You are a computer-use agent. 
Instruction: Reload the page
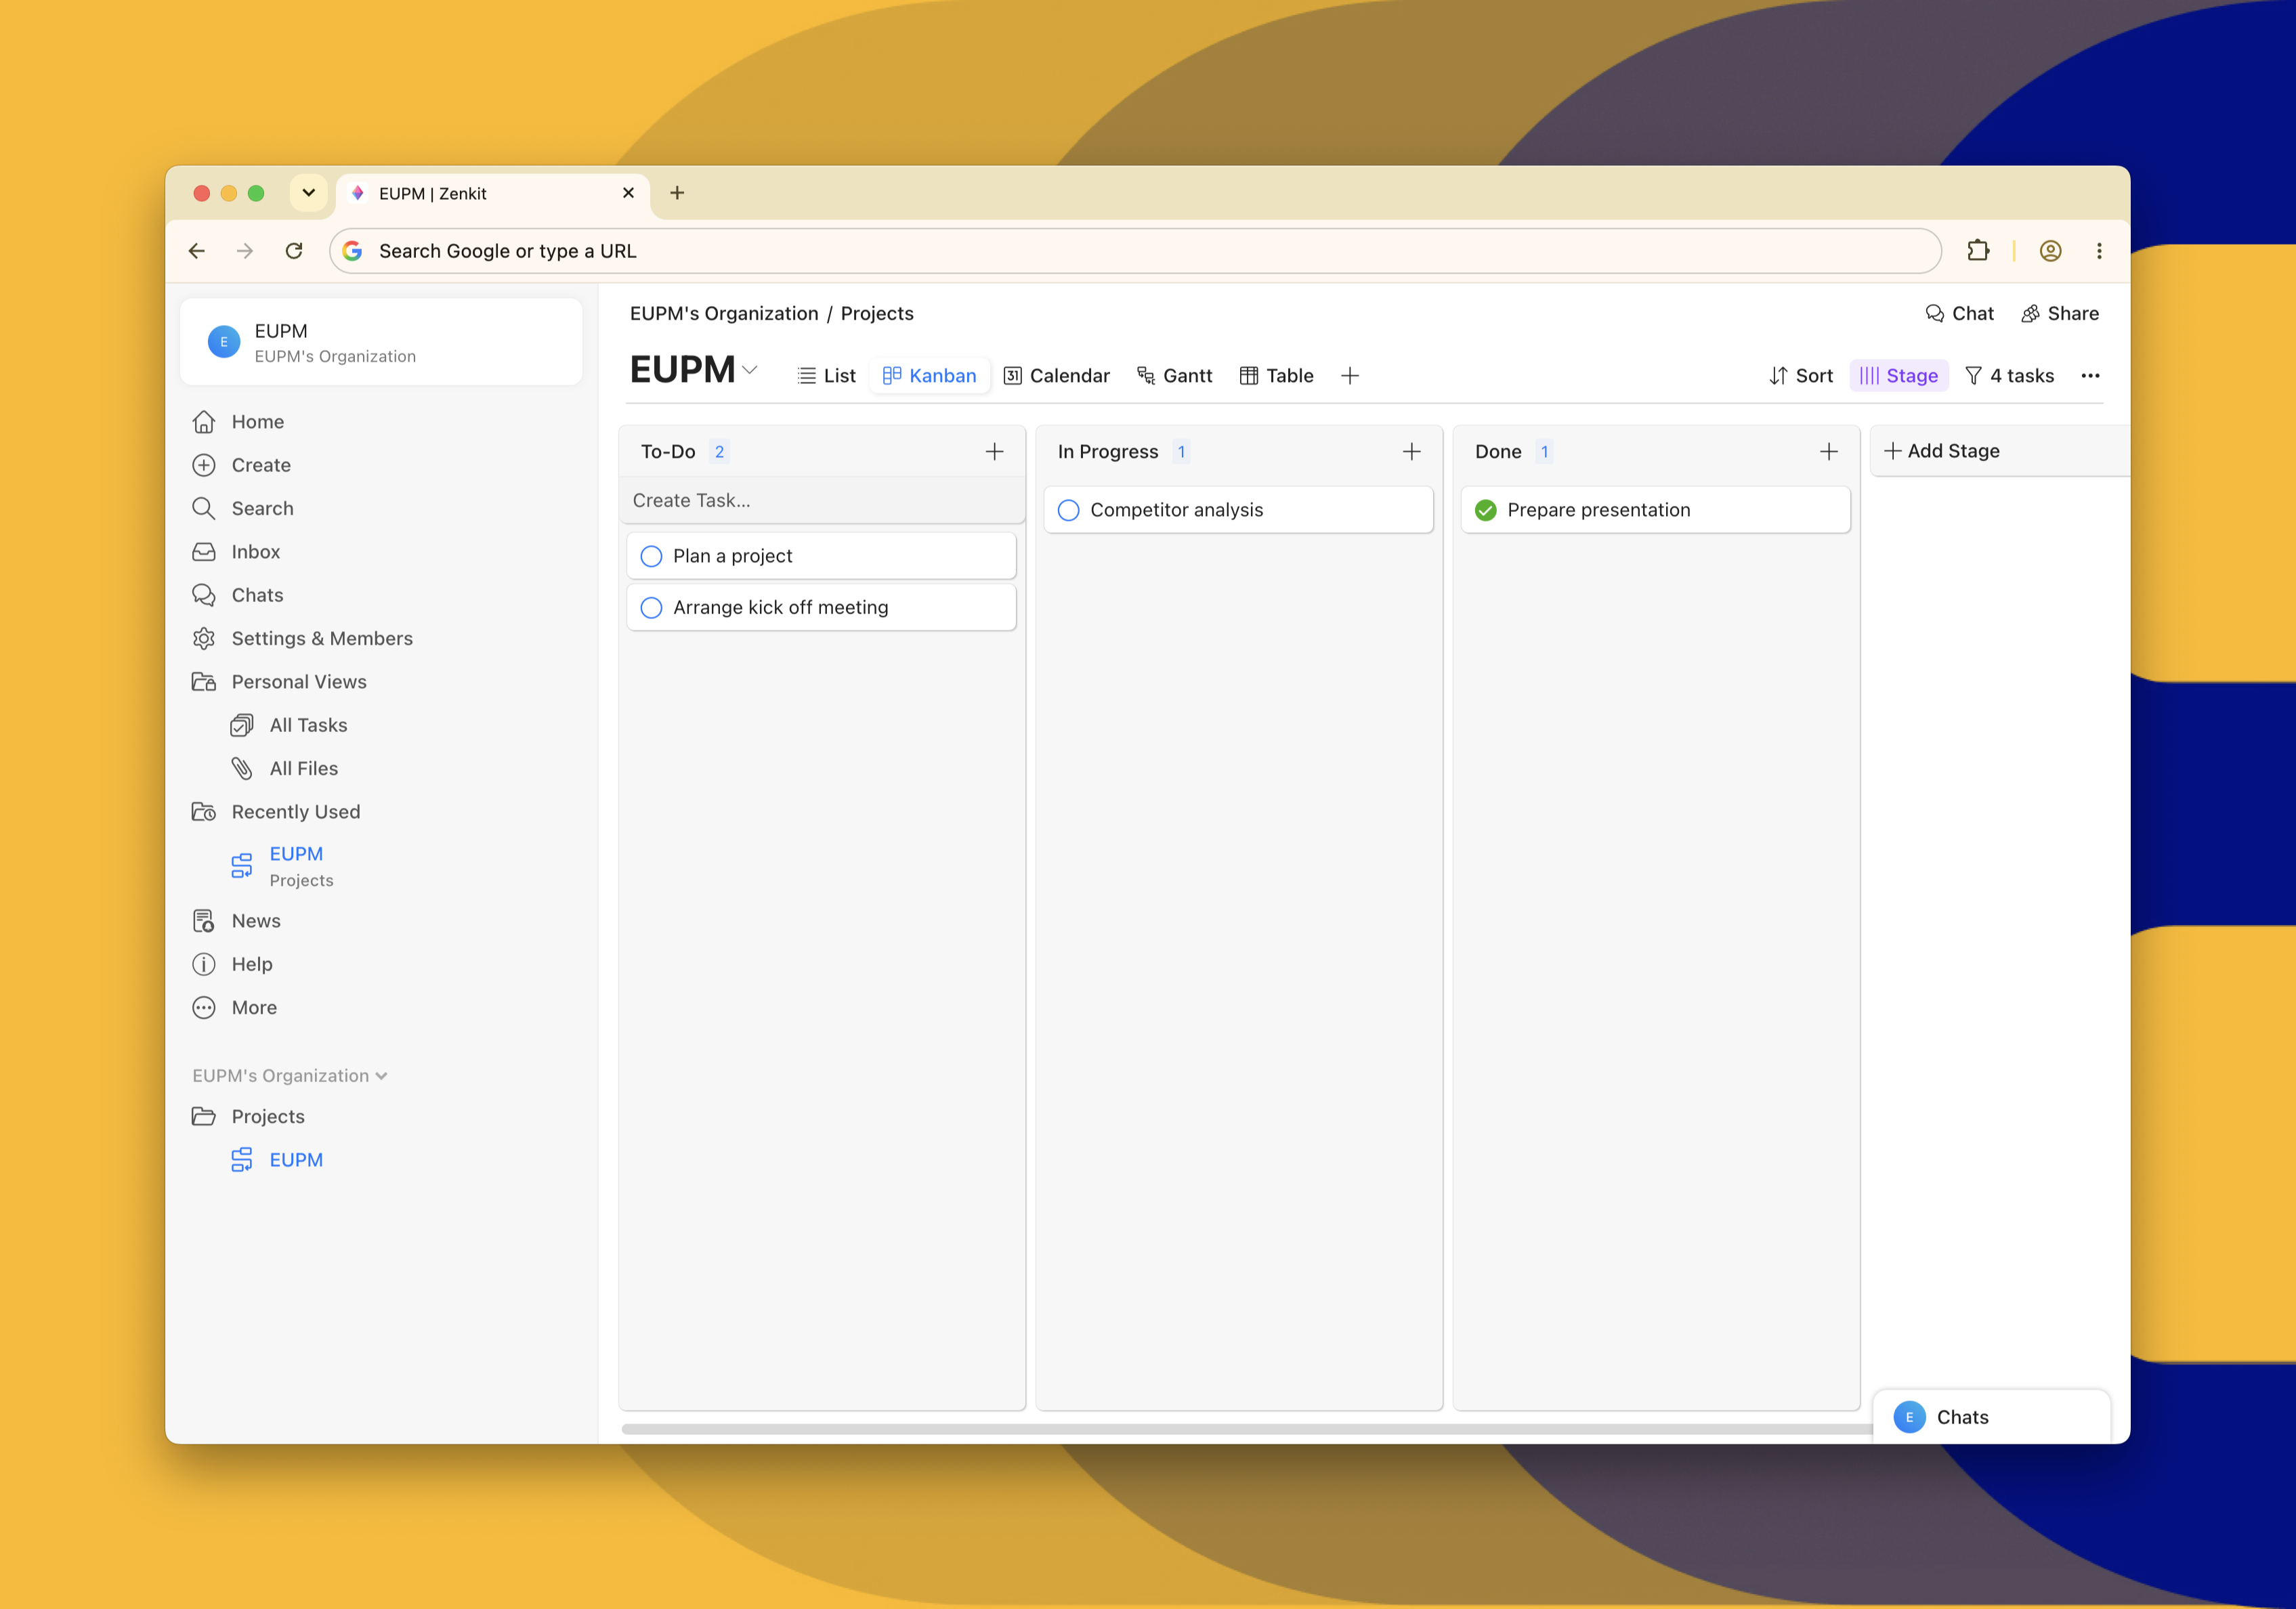pyautogui.click(x=293, y=251)
